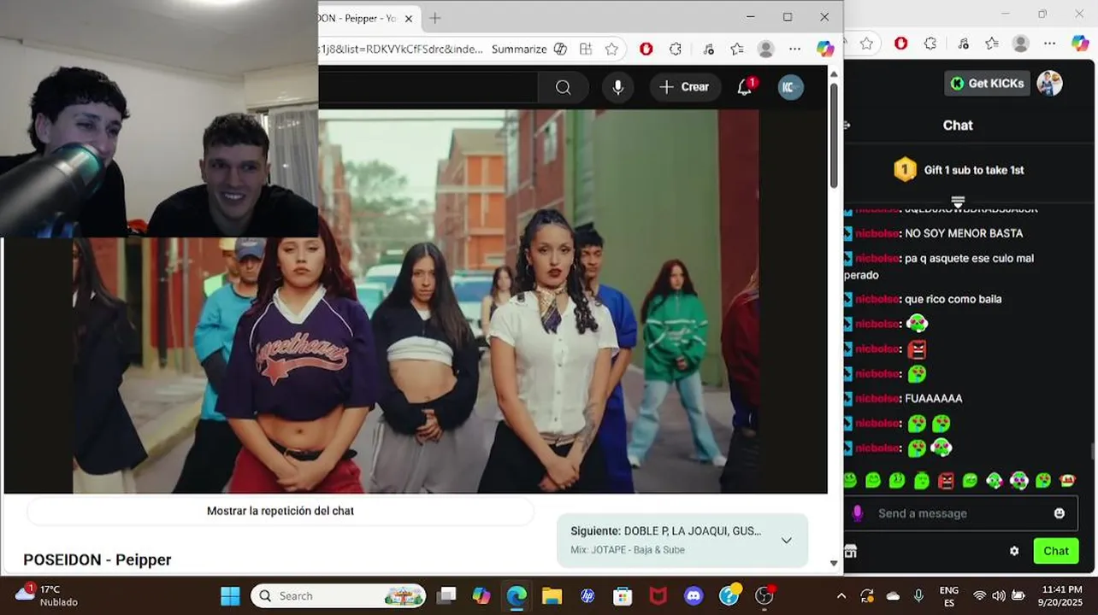
Task: Star the page in the Kick browser window
Action: 866,44
